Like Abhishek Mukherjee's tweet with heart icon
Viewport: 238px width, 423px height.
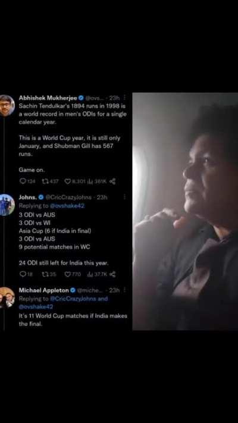click(67, 181)
